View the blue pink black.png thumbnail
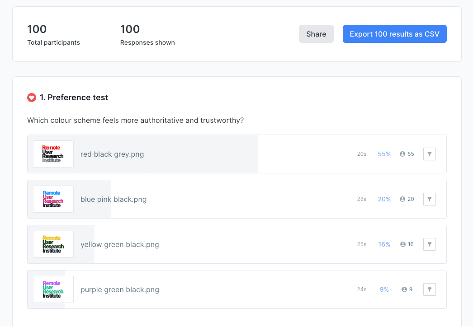The height and width of the screenshot is (326, 473). pos(53,199)
